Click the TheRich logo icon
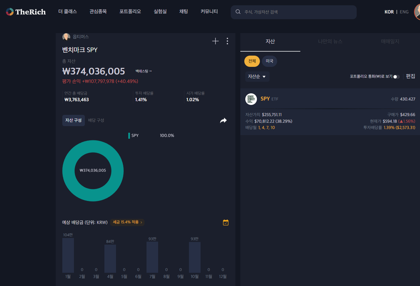This screenshot has width=420, height=286. point(10,12)
